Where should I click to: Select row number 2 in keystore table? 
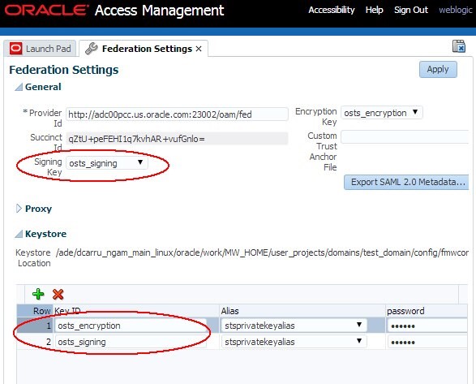point(35,342)
